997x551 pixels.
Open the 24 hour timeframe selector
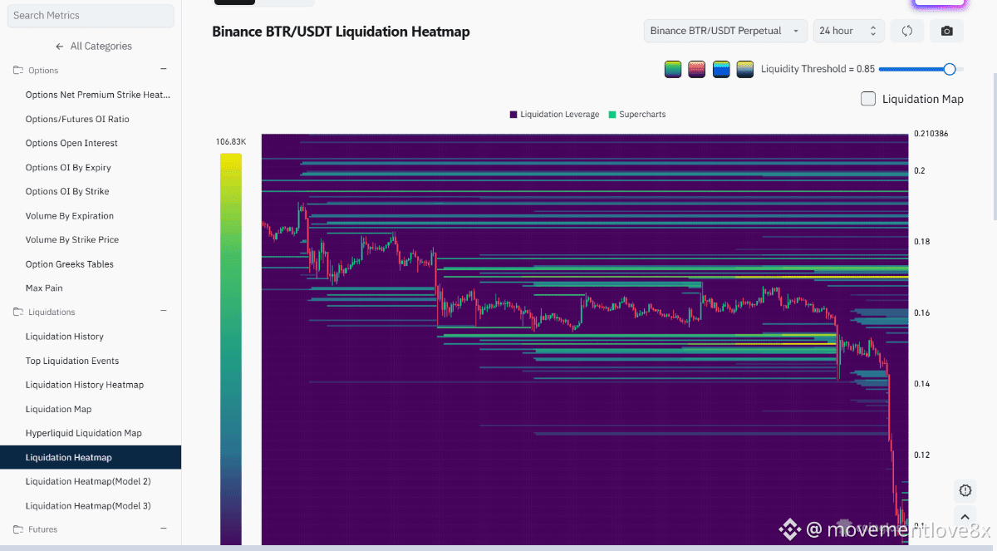pyautogui.click(x=848, y=31)
